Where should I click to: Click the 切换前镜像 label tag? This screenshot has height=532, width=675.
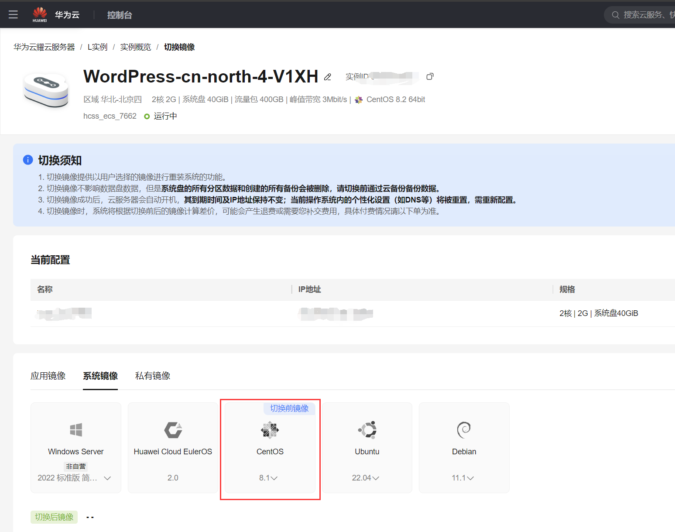[x=289, y=408]
